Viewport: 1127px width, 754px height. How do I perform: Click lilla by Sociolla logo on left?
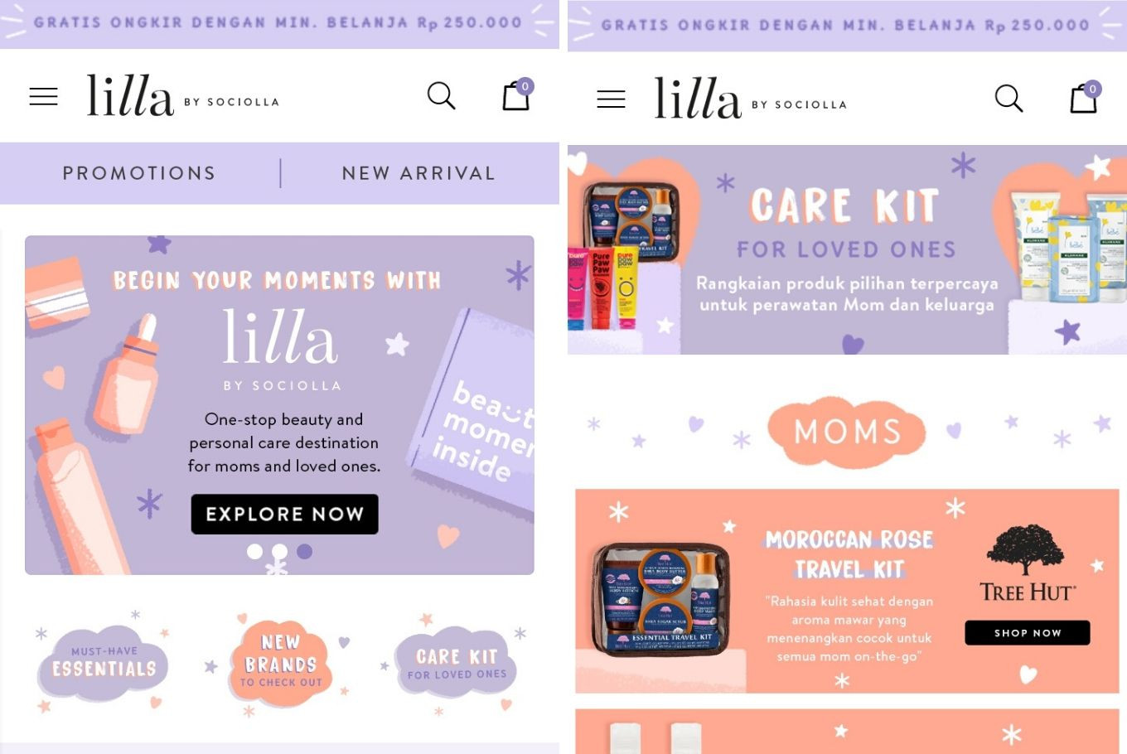pyautogui.click(x=183, y=95)
